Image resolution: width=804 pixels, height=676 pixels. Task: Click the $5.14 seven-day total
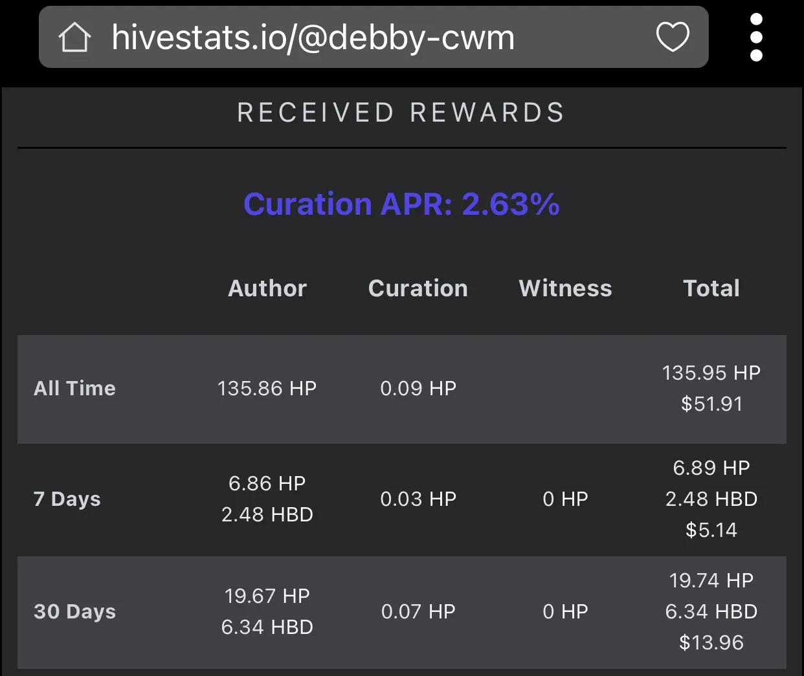pos(711,530)
